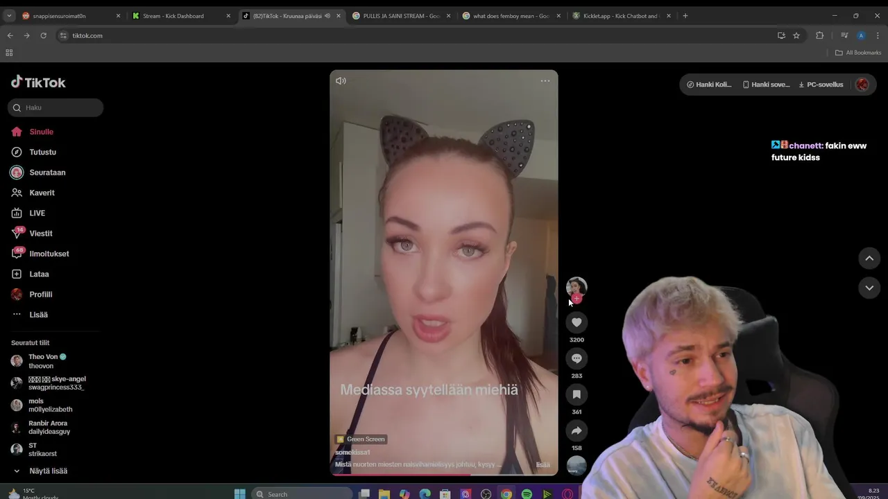Open Ilmoitukset notifications
Viewport: 888px width, 499px height.
tap(49, 254)
